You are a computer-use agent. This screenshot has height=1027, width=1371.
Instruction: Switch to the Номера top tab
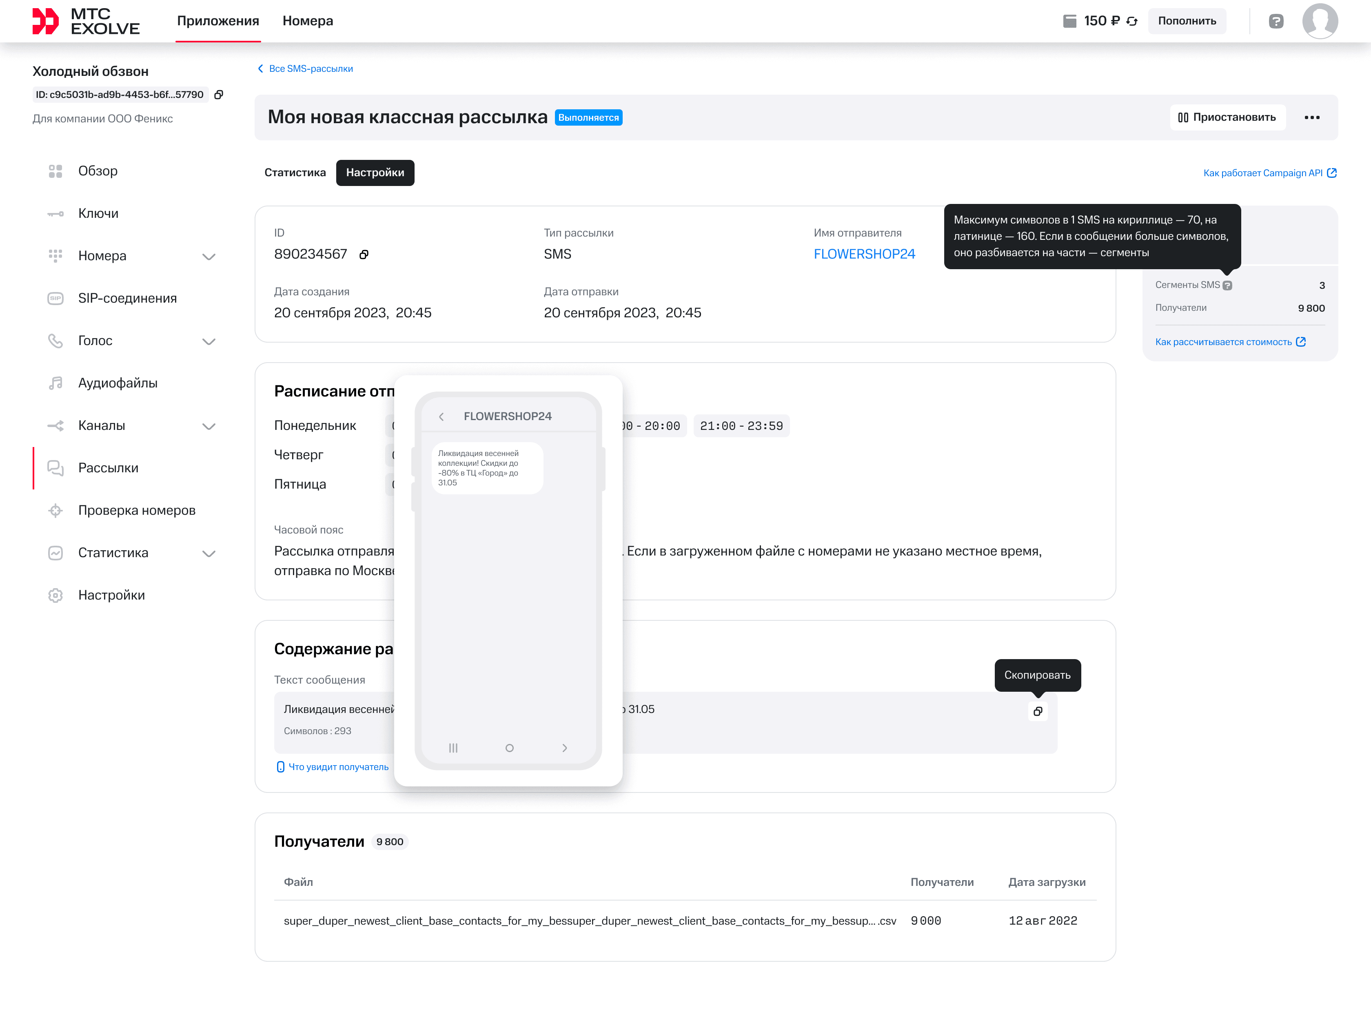307,21
